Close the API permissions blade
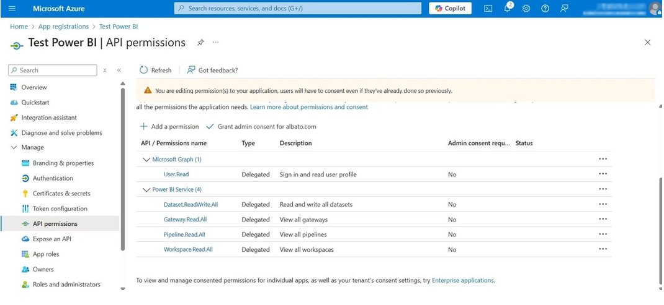This screenshot has height=305, width=664. click(x=647, y=42)
